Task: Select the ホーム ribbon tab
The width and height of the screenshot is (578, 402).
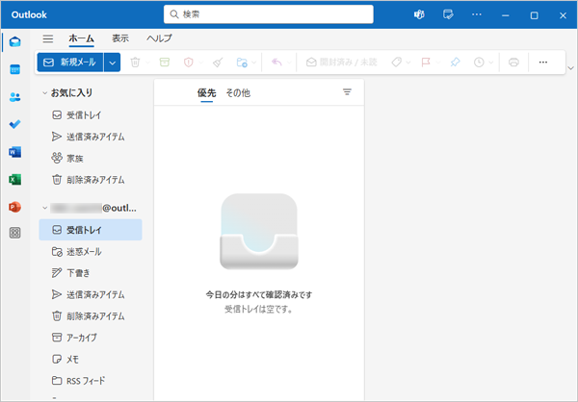Action: click(x=82, y=38)
